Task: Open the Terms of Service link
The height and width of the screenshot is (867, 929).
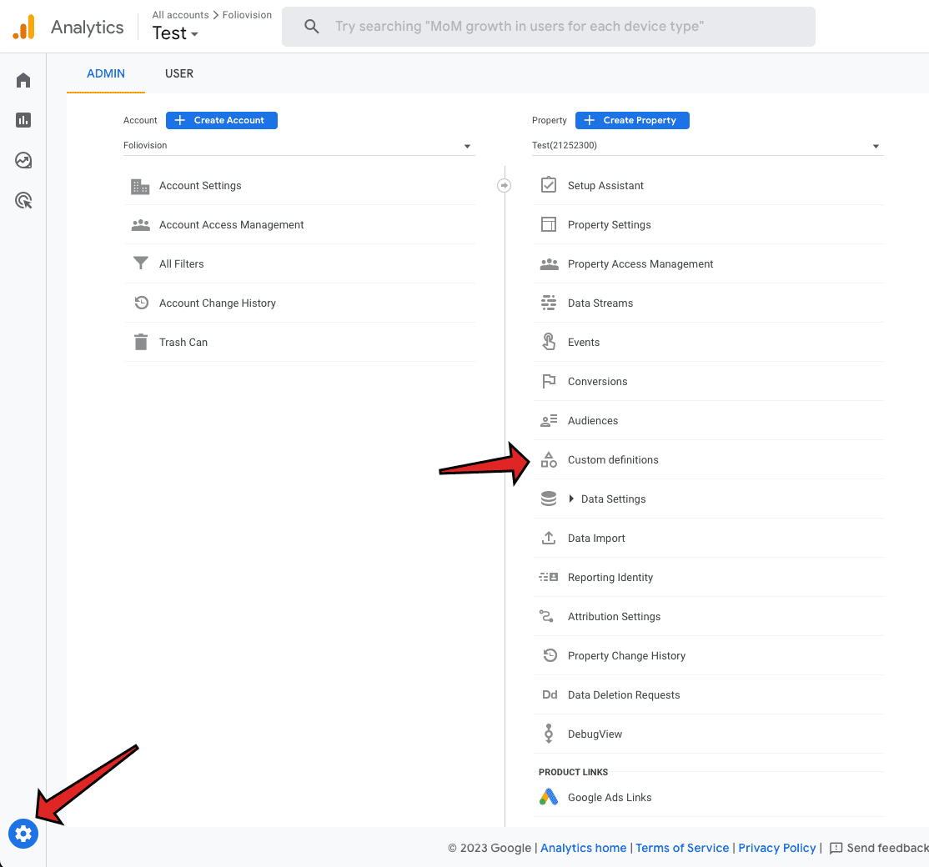Action: pyautogui.click(x=682, y=848)
